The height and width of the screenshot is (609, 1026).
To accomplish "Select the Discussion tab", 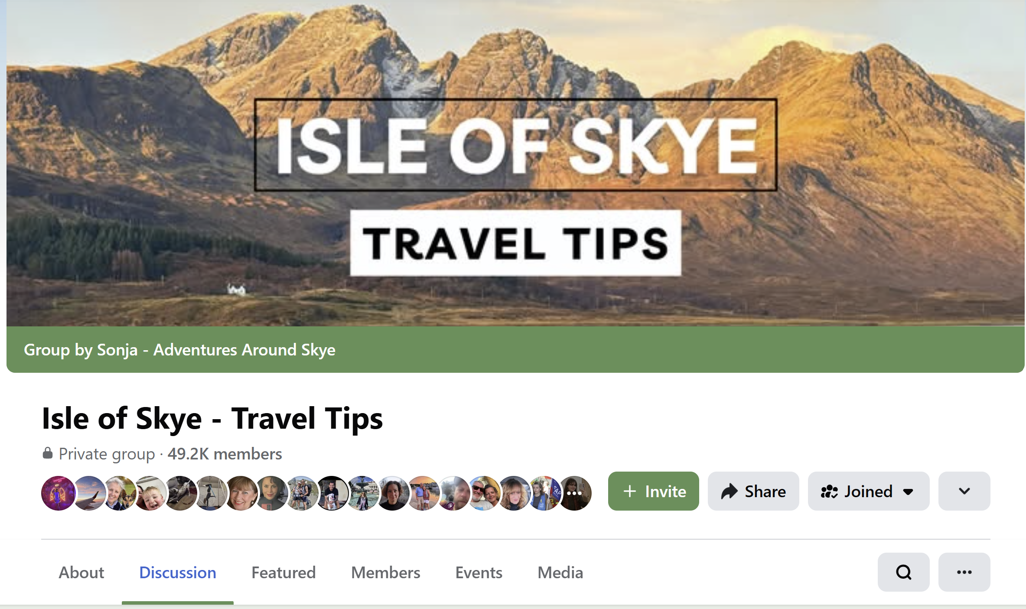I will tap(178, 572).
